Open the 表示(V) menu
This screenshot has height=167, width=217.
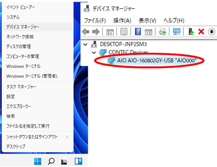coord(147,20)
